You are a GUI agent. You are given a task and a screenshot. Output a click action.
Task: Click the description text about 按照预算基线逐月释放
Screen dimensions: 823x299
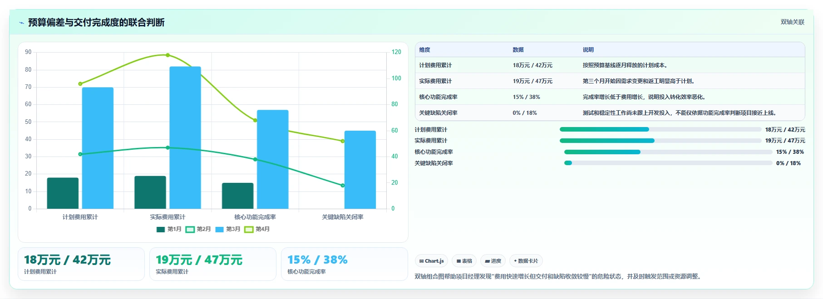click(x=625, y=65)
